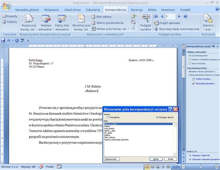
Task: Open Korespondencja seryjna pane menu arrow
Action: [x=214, y=46]
